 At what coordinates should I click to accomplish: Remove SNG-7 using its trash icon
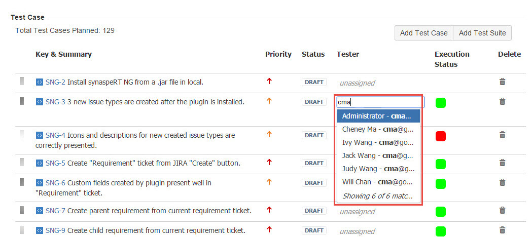tap(502, 210)
